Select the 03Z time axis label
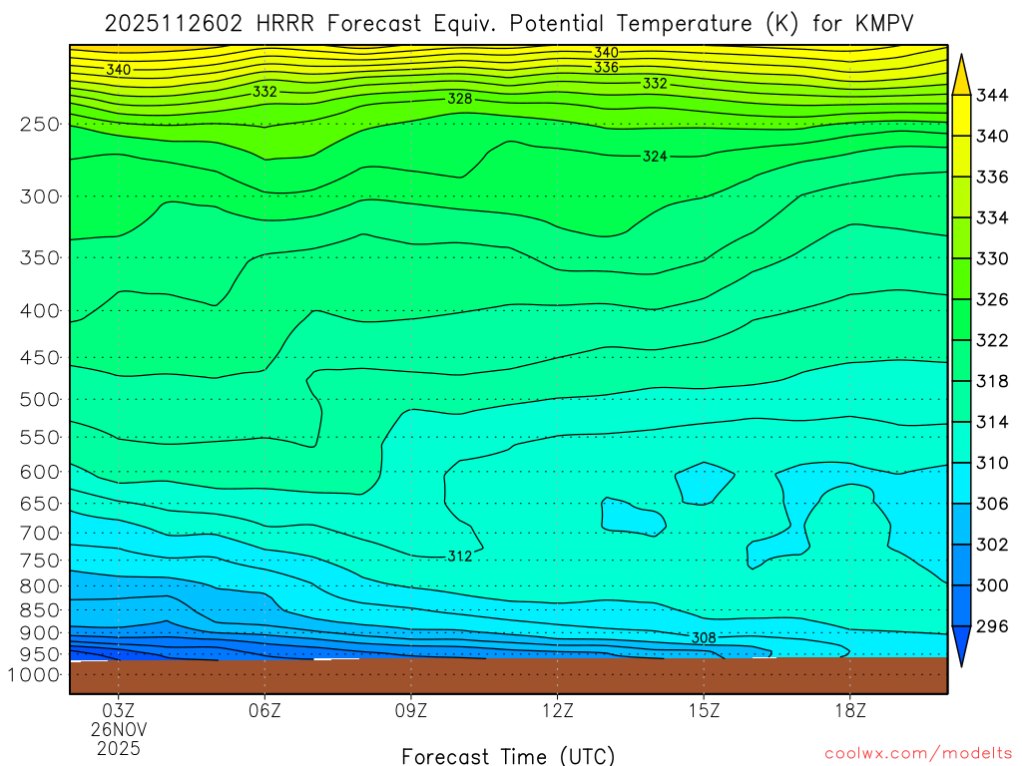This screenshot has height=766, width=1022. [x=118, y=710]
